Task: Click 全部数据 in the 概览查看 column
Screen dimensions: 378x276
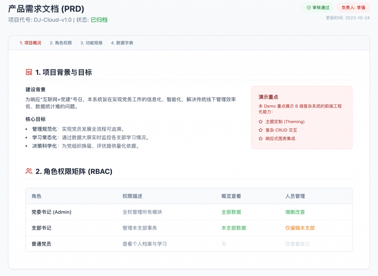Action: pos(231,212)
